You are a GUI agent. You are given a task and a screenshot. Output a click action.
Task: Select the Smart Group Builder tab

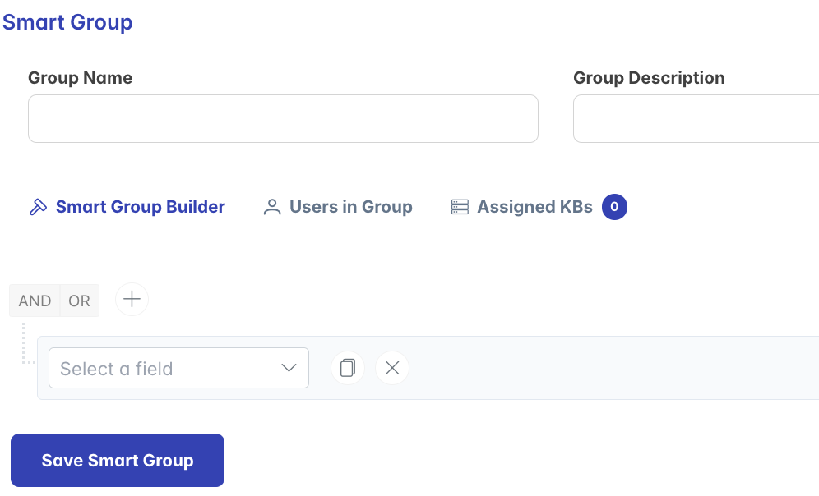click(127, 207)
